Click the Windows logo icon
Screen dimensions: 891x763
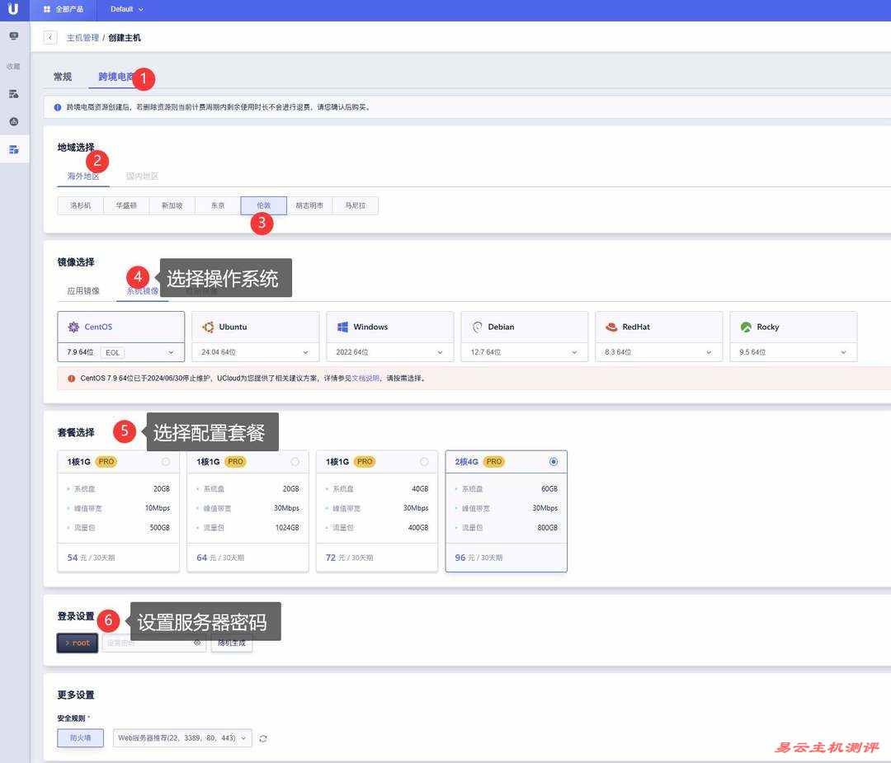coord(342,327)
